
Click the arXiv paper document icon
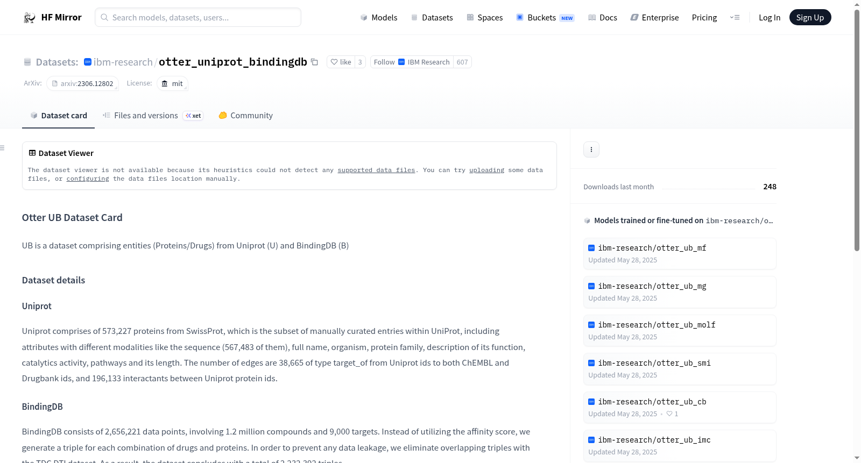tap(55, 84)
